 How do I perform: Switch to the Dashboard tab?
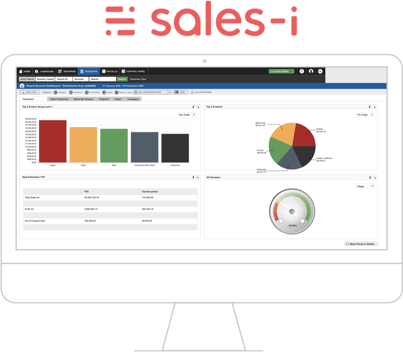[33, 99]
